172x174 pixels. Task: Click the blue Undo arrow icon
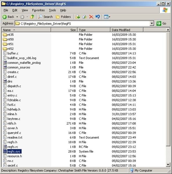click(98, 17)
